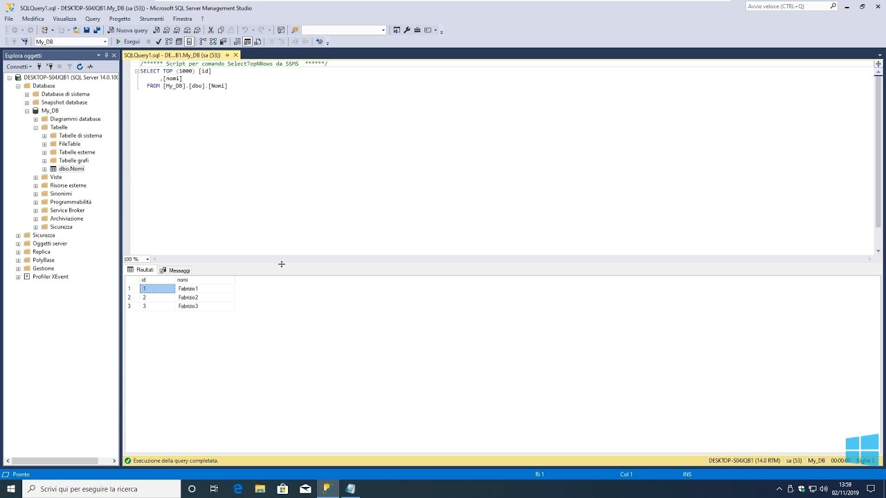The width and height of the screenshot is (886, 498).
Task: Expand the Viste folder
Action: pyautogui.click(x=36, y=177)
